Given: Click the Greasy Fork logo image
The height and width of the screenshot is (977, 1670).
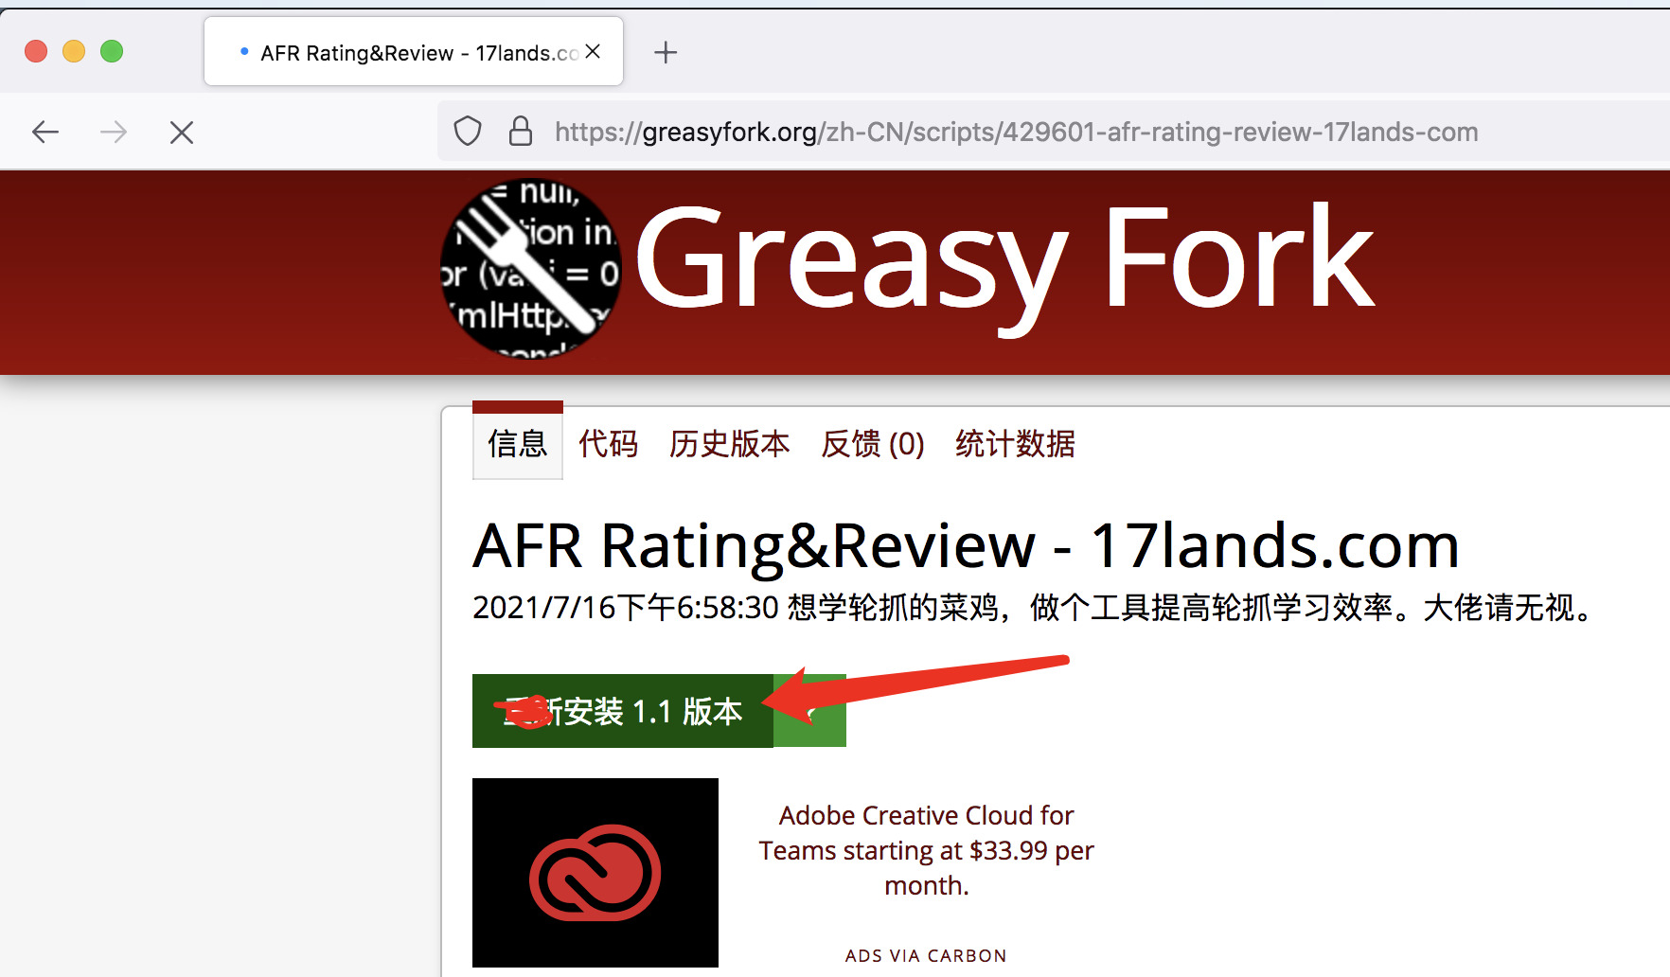Looking at the screenshot, I should coord(531,269).
